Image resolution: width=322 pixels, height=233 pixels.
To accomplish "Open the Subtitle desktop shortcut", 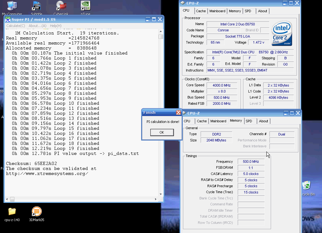I will (x=36, y=6).
